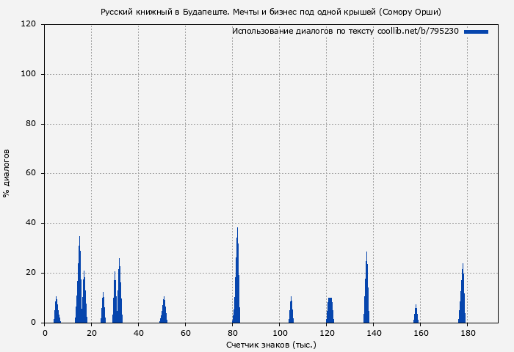
Task: Click the y-axis tick label 60
Action: [x=32, y=174]
